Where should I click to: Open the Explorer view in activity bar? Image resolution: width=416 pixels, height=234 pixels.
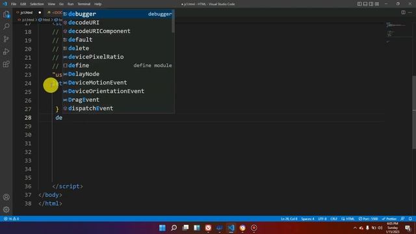[6, 14]
